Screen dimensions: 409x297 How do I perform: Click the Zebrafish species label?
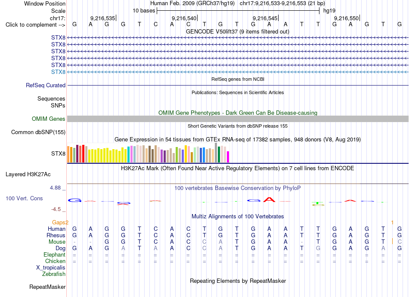pyautogui.click(x=54, y=274)
